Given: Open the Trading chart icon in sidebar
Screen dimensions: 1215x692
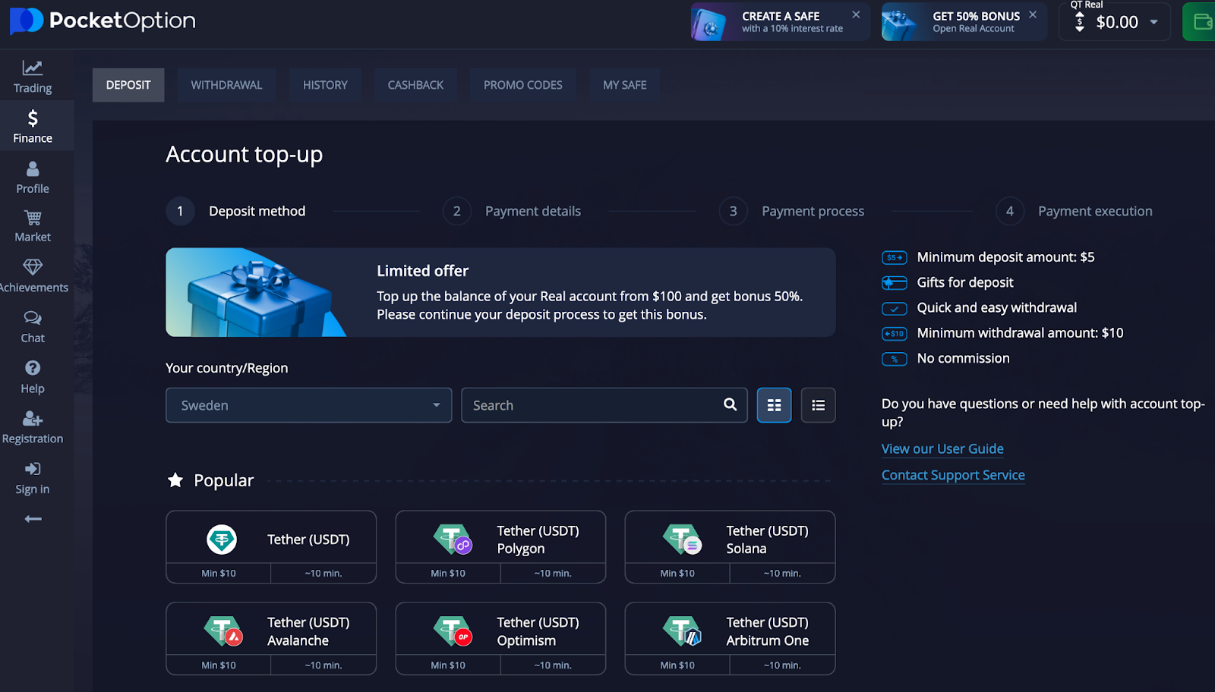Looking at the screenshot, I should pyautogui.click(x=32, y=68).
